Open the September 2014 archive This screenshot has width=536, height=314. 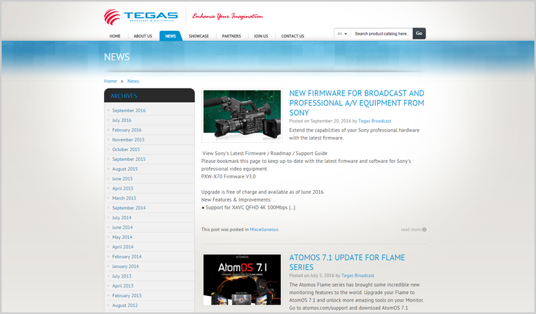pos(129,208)
